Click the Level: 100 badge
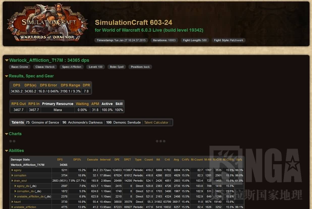The height and width of the screenshot is (209, 312). pyautogui.click(x=96, y=67)
